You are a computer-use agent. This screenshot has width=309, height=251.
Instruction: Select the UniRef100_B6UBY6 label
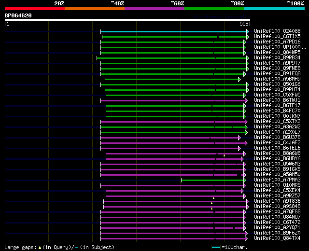coord(277,159)
